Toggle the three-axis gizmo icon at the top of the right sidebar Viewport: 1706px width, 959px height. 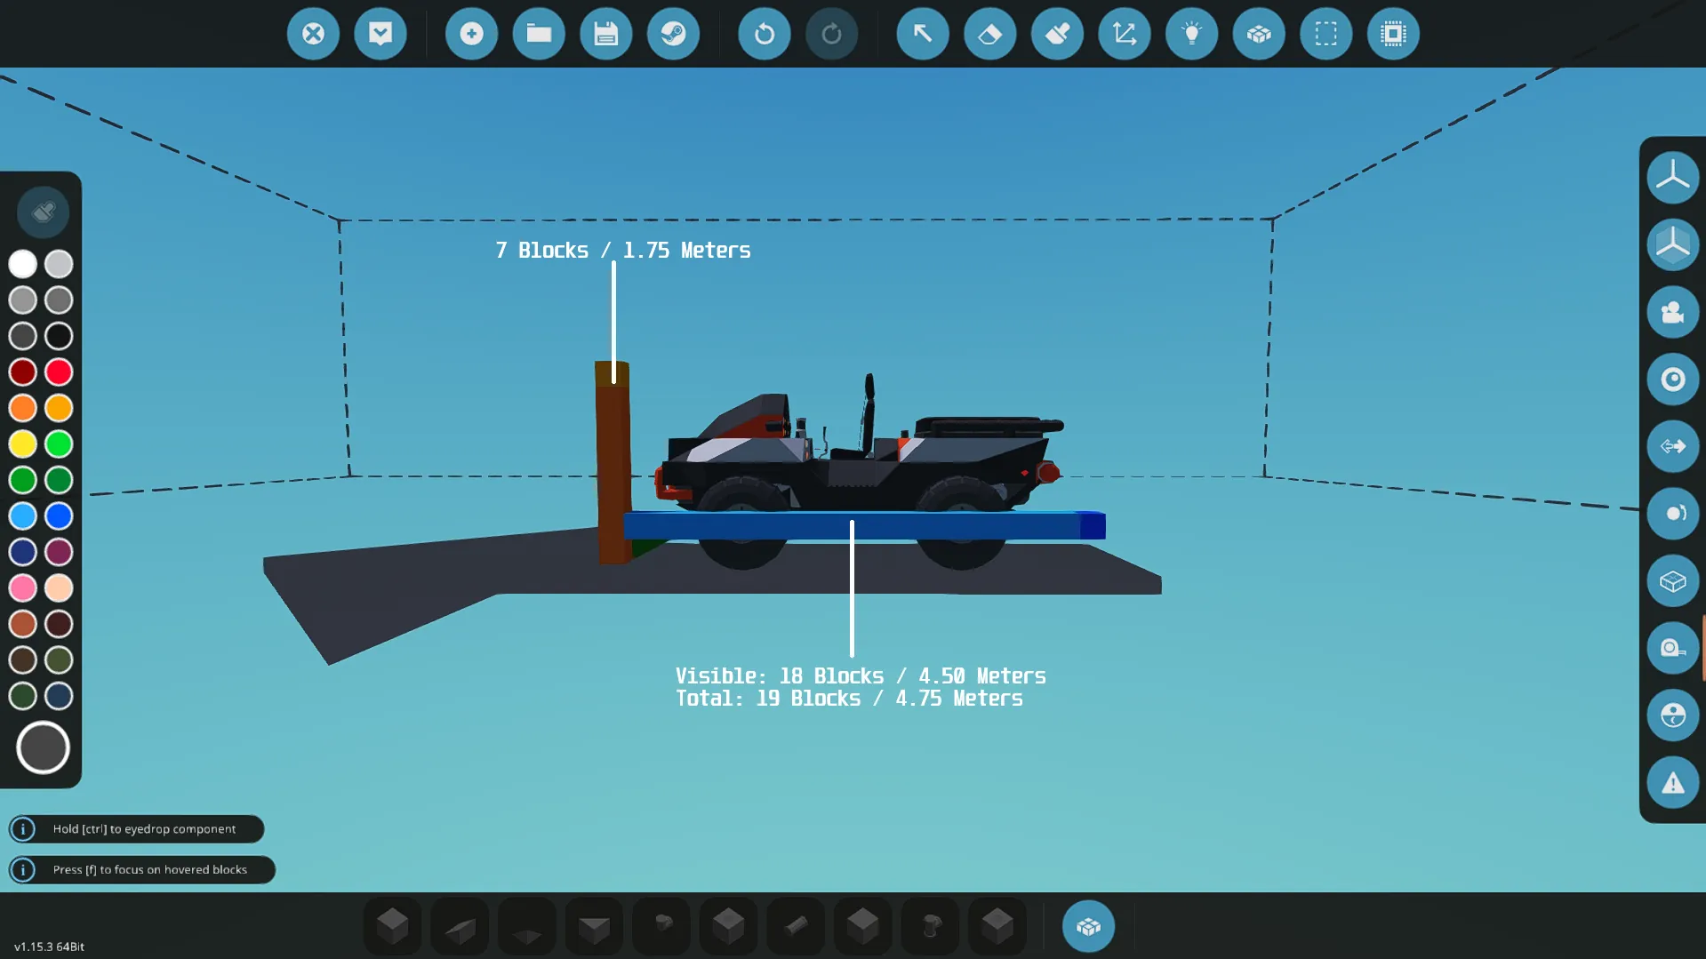click(x=1672, y=177)
